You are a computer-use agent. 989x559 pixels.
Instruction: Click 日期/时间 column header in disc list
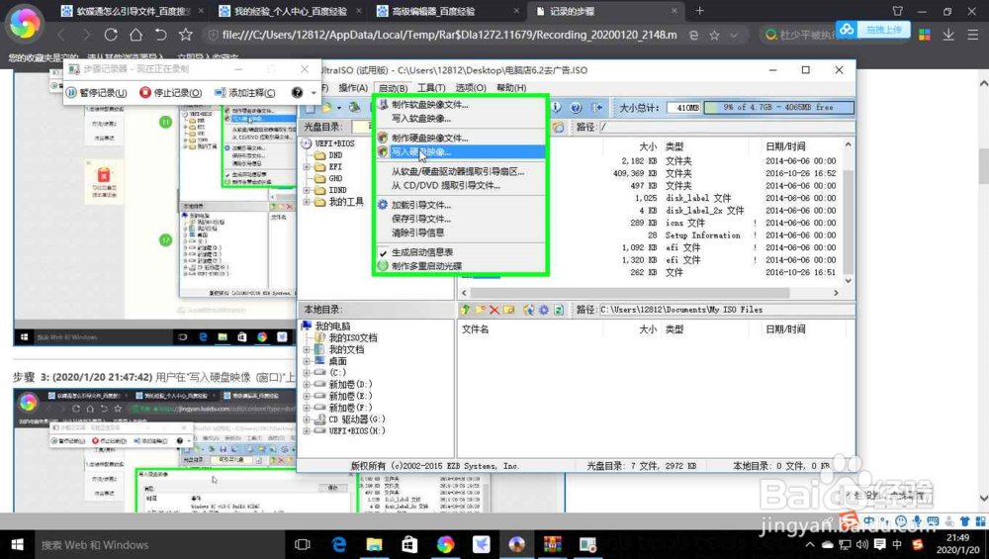coord(785,146)
